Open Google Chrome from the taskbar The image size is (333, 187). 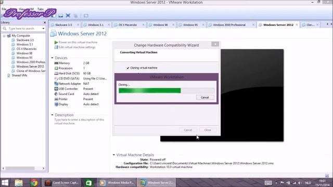(x=34, y=182)
